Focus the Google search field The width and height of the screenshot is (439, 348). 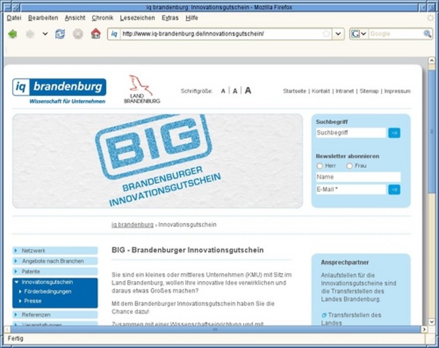pyautogui.click(x=396, y=34)
